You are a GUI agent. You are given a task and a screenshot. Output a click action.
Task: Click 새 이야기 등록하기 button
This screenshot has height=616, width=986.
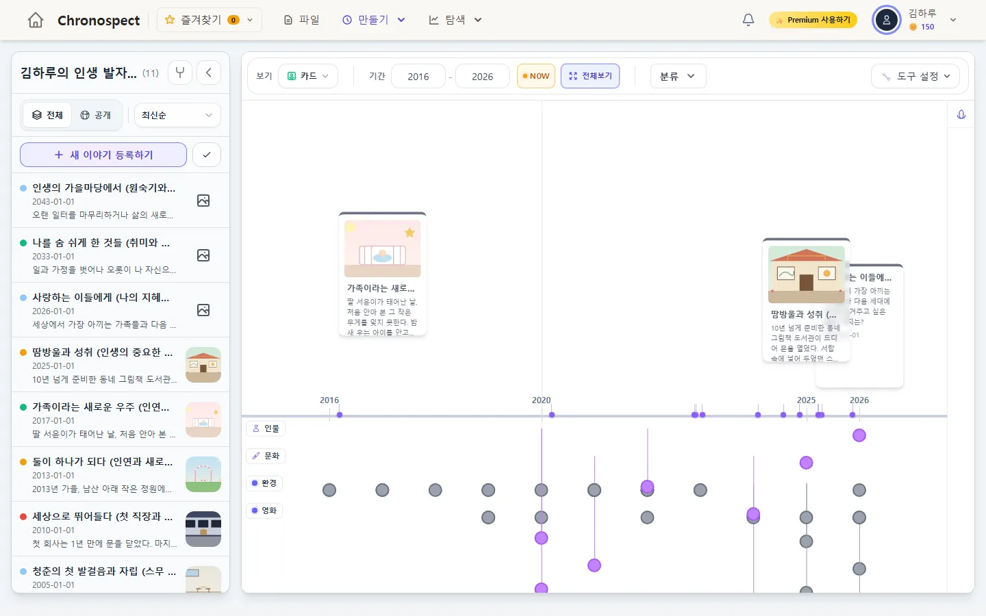point(103,155)
